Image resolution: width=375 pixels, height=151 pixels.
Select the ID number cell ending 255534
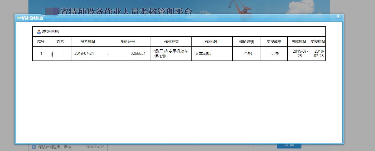128,54
